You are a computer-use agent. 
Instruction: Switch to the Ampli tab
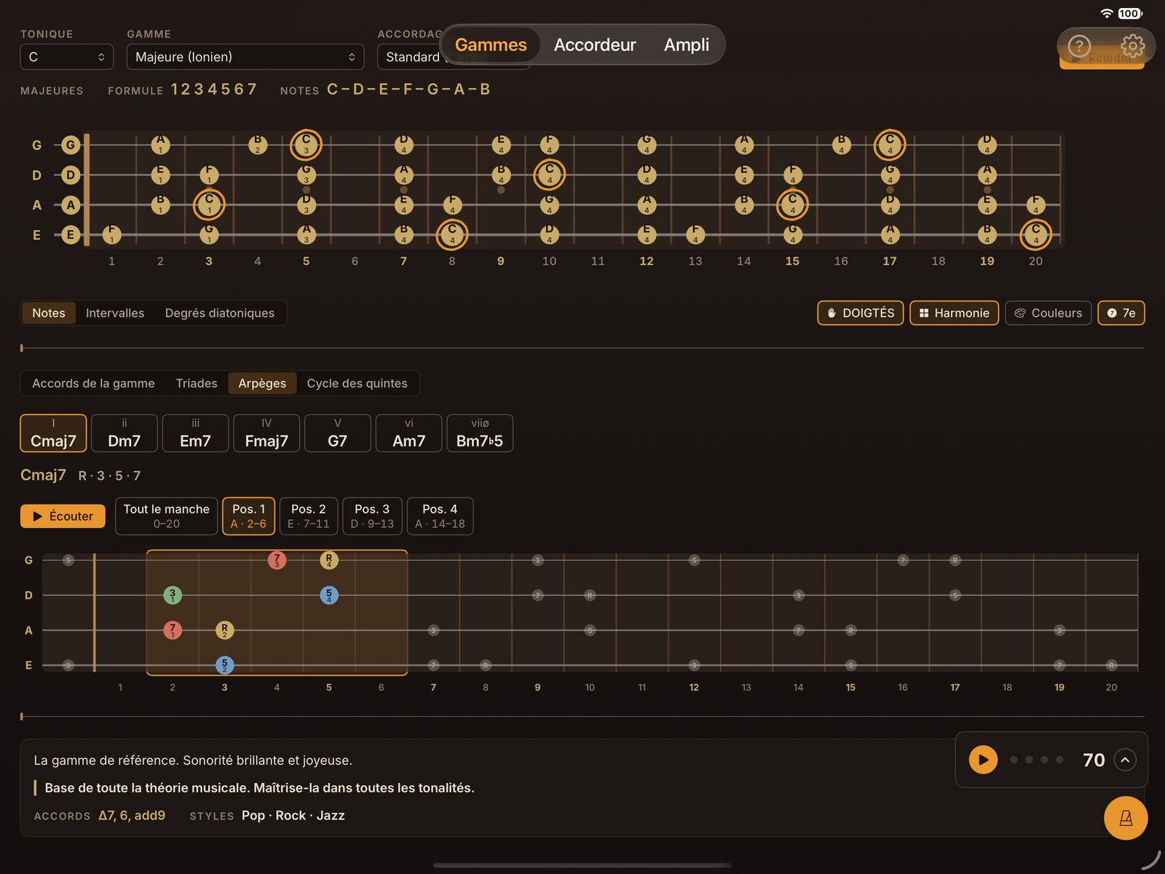(x=686, y=44)
